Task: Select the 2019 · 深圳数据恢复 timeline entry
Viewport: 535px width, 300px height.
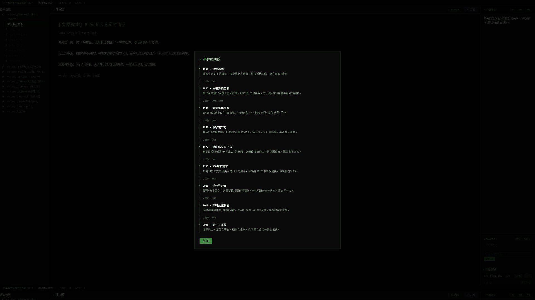Action: tap(216, 205)
